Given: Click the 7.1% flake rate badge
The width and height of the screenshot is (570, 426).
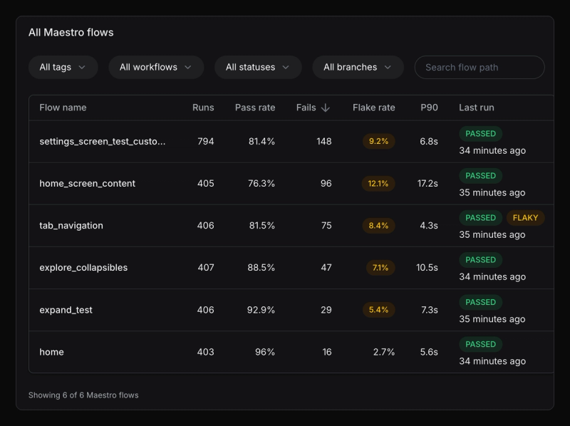Looking at the screenshot, I should coord(380,268).
